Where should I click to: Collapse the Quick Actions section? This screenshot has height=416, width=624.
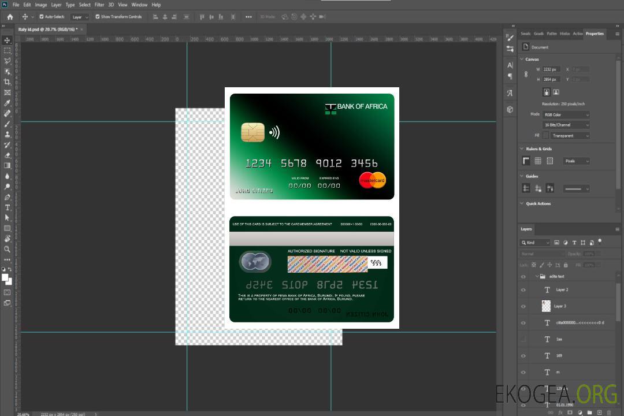(x=522, y=203)
